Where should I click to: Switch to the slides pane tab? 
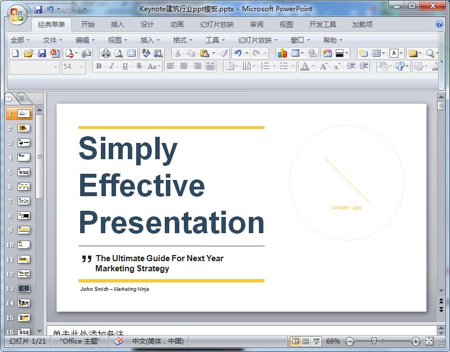coord(10,99)
